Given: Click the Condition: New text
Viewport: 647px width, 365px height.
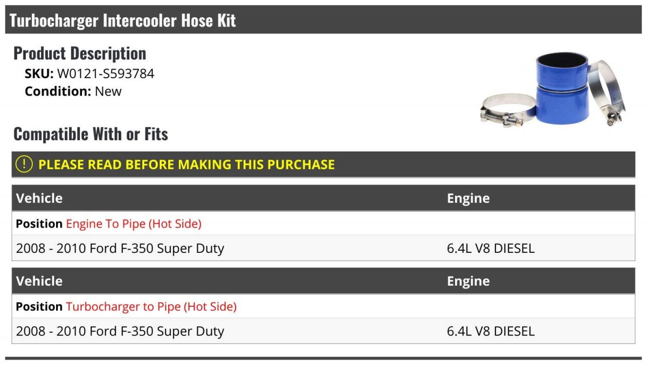Looking at the screenshot, I should (x=73, y=91).
